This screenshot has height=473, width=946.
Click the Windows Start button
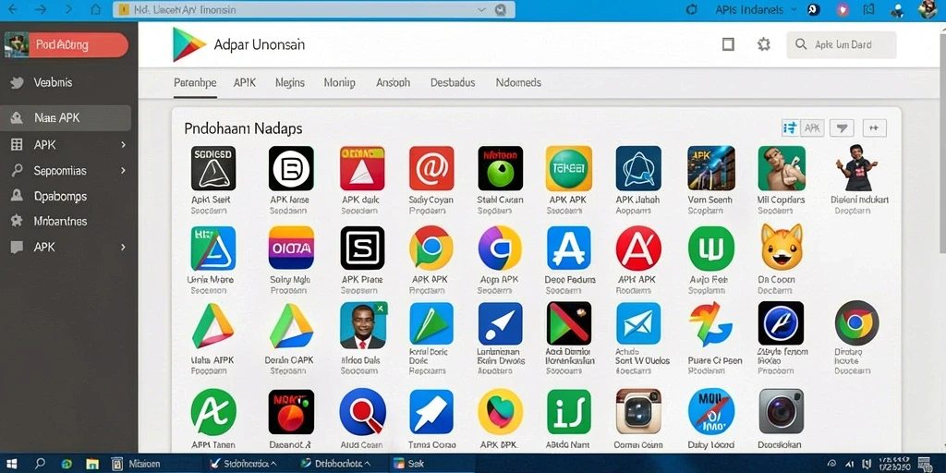[x=11, y=464]
